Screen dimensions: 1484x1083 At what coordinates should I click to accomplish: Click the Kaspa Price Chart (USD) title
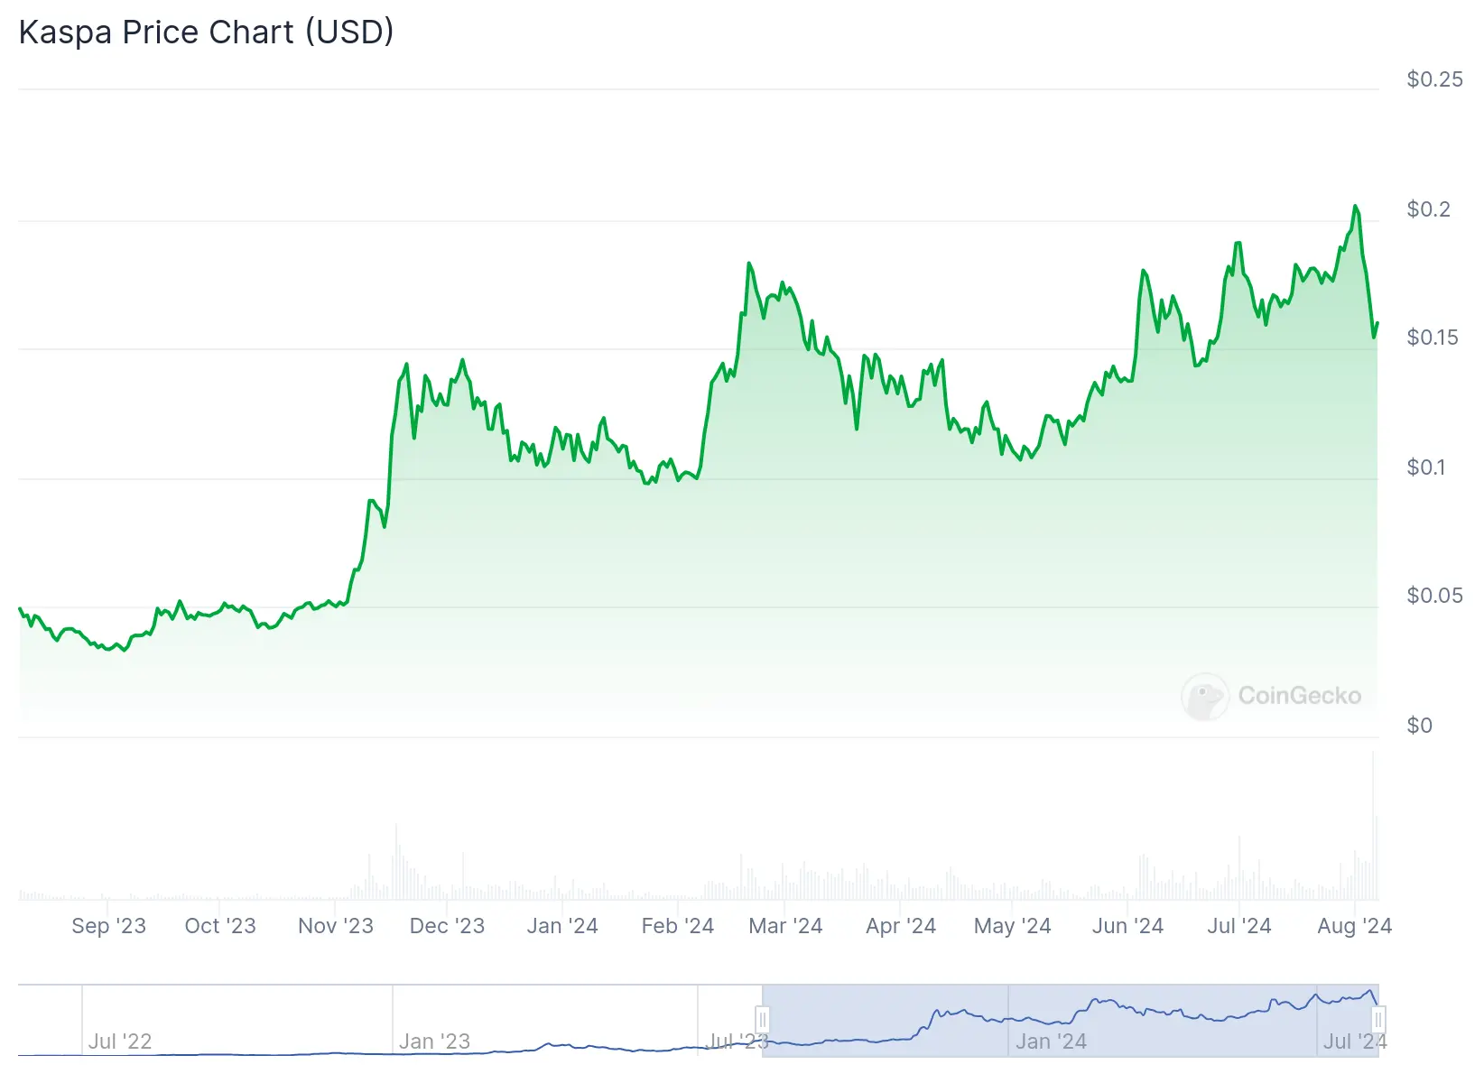point(206,32)
